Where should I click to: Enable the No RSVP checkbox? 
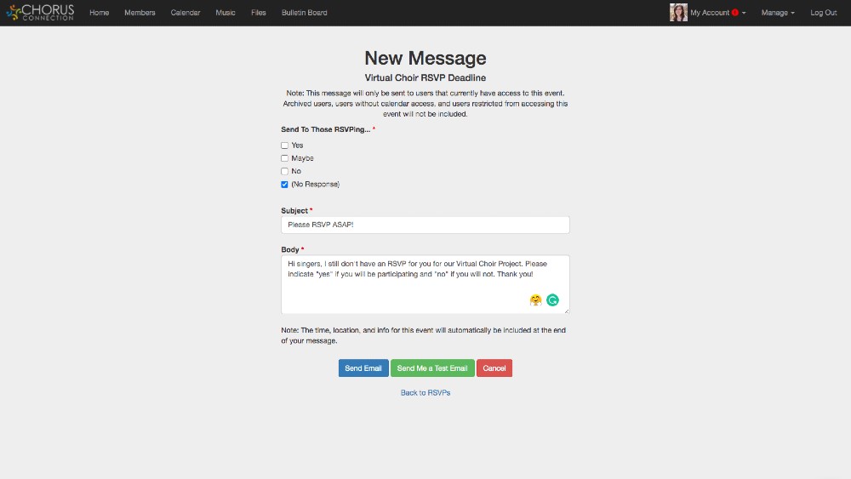point(285,171)
